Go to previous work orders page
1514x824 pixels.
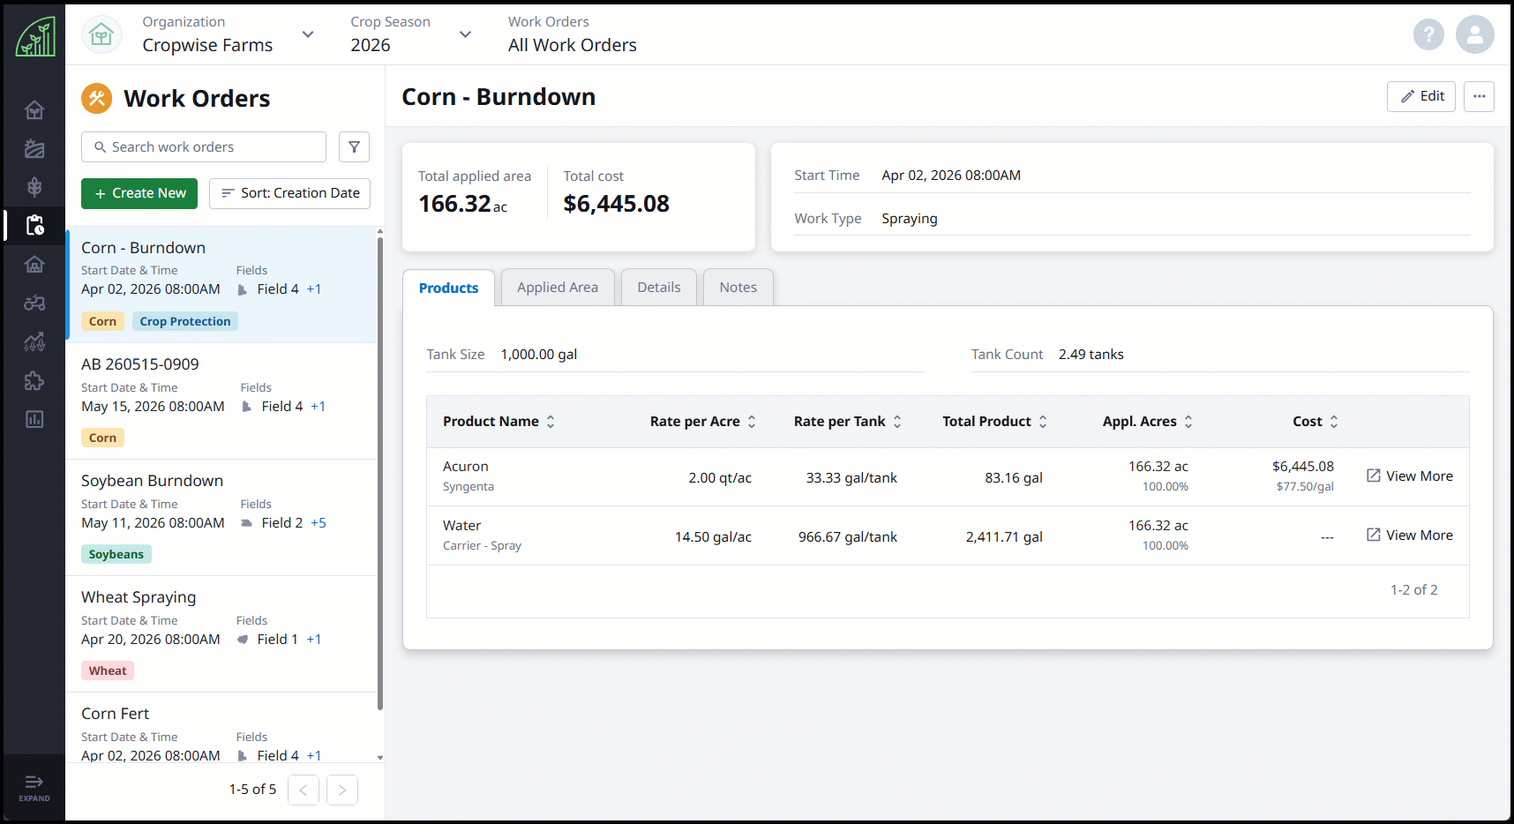tap(304, 790)
